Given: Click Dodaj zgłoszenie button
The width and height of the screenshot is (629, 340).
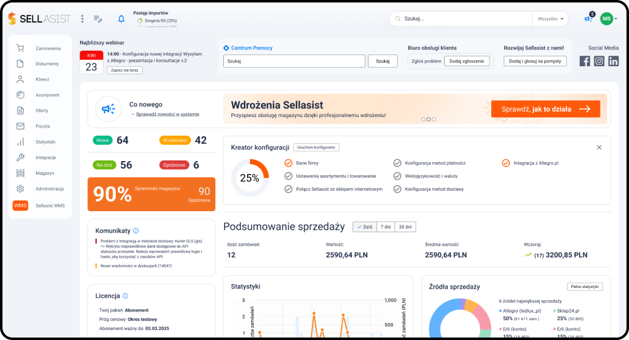Looking at the screenshot, I should [467, 61].
